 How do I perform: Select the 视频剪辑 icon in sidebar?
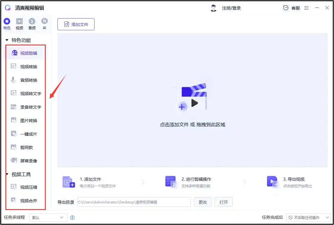[14, 53]
